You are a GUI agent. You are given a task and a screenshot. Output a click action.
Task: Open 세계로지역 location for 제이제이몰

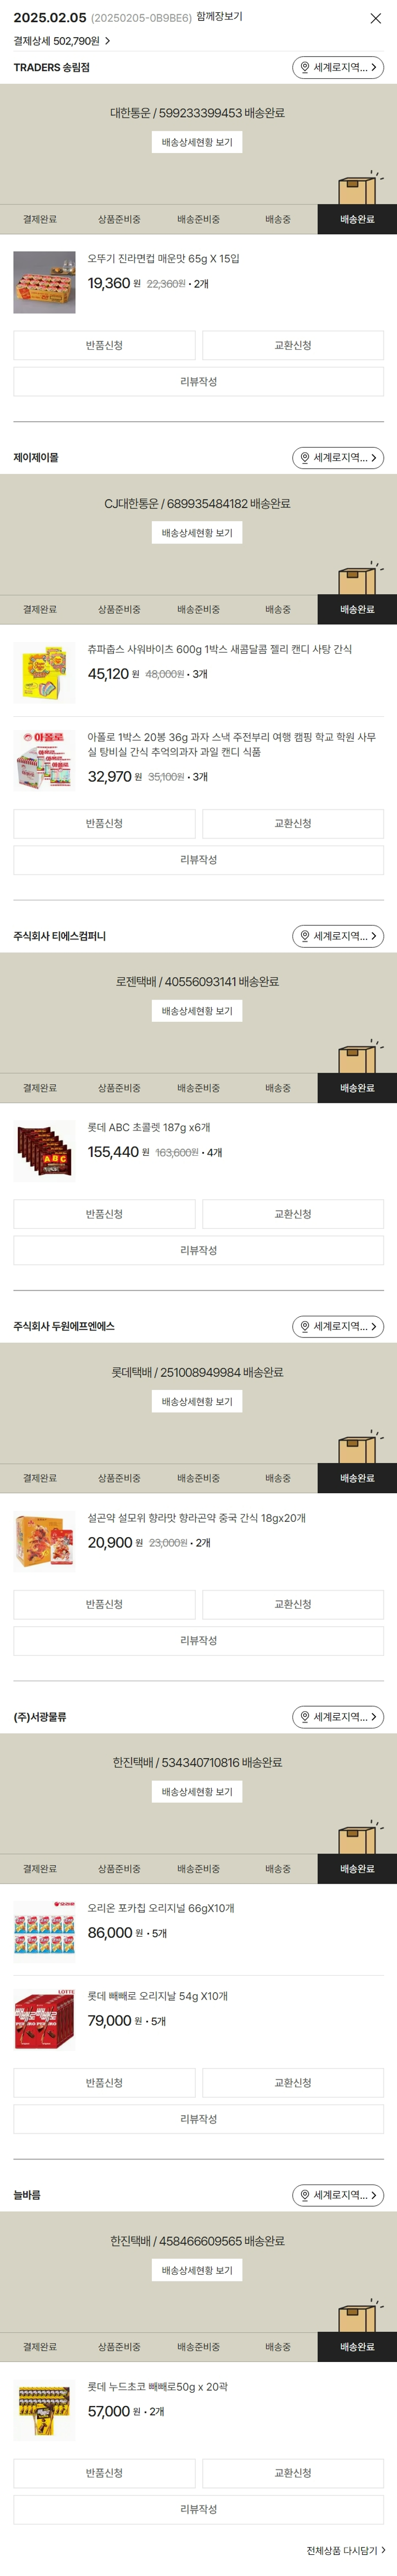click(x=338, y=458)
